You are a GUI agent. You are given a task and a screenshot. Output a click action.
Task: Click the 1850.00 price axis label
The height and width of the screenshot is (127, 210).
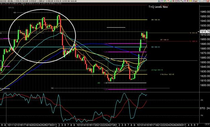[205, 62]
